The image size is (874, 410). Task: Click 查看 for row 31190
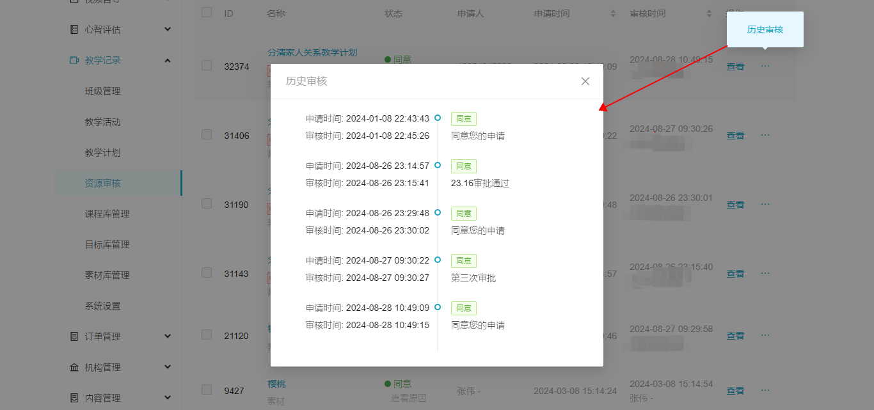pos(735,205)
